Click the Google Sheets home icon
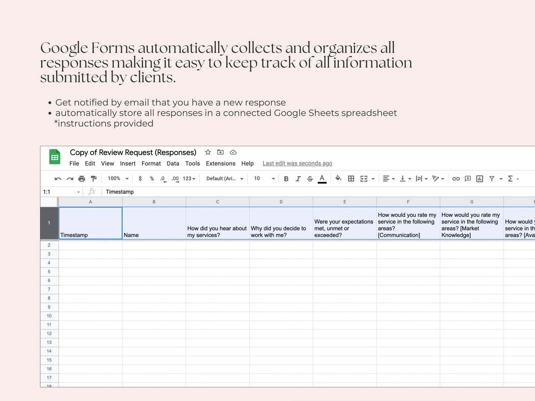 55,157
